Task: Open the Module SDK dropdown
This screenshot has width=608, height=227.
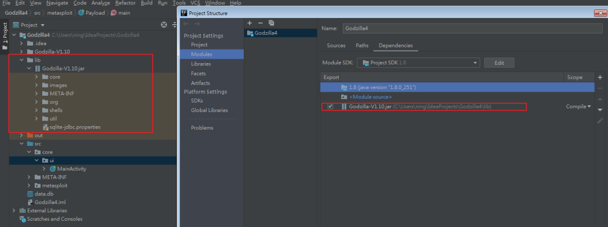Action: (x=418, y=63)
